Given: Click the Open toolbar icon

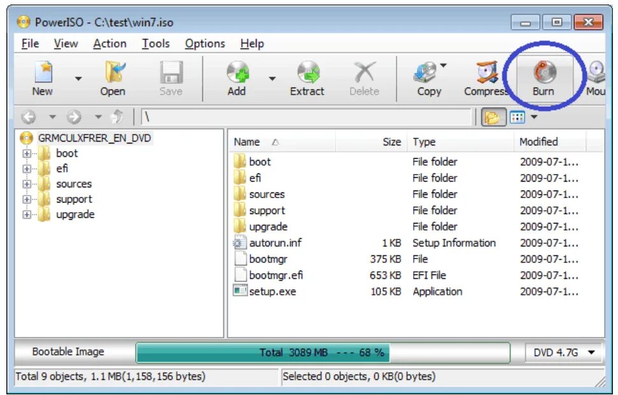Looking at the screenshot, I should (x=114, y=72).
